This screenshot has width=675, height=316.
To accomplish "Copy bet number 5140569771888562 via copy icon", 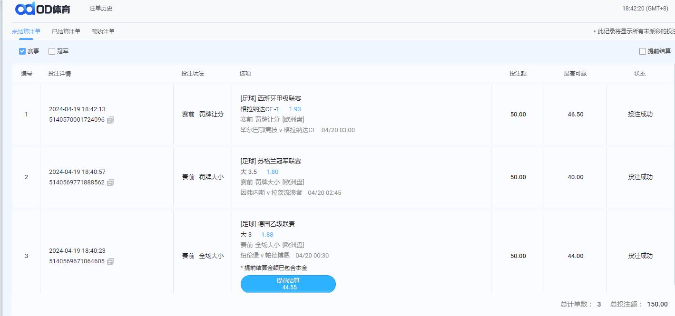I will click(110, 183).
